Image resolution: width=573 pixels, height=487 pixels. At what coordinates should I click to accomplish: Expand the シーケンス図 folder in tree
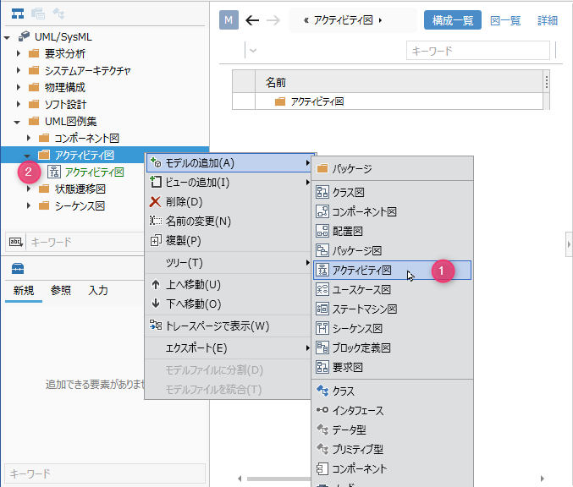click(x=29, y=205)
